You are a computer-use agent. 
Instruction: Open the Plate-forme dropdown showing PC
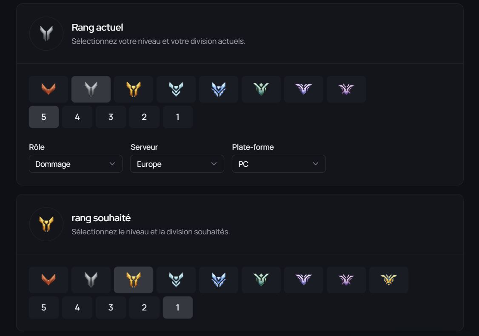279,164
